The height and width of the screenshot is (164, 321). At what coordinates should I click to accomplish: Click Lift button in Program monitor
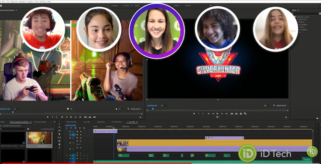232,114
